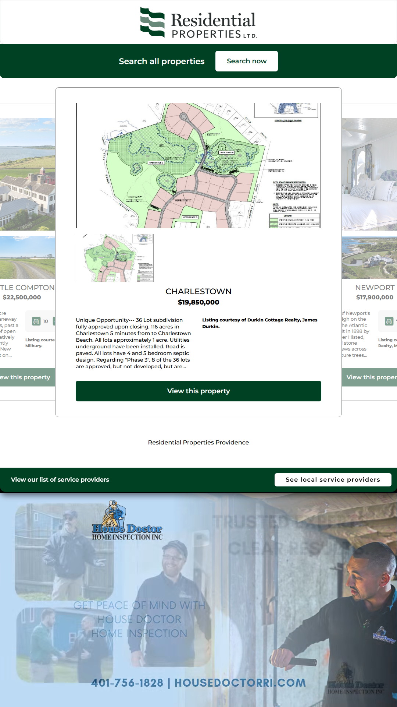Open the Newport bedroom photo
Image resolution: width=397 pixels, height=707 pixels.
point(369,174)
